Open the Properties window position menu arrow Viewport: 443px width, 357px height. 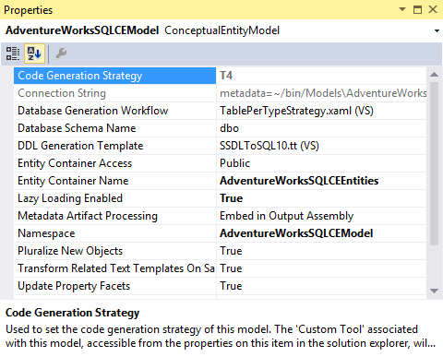click(402, 9)
